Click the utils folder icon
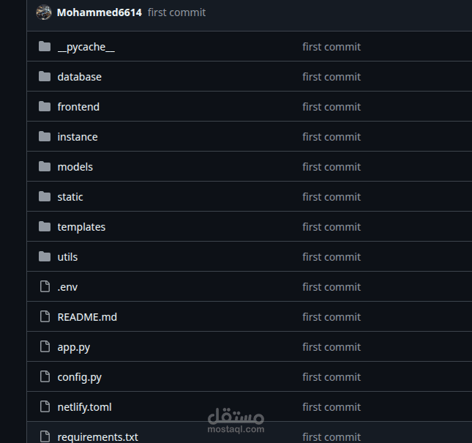Viewport: 472px width, 443px height. [x=44, y=257]
